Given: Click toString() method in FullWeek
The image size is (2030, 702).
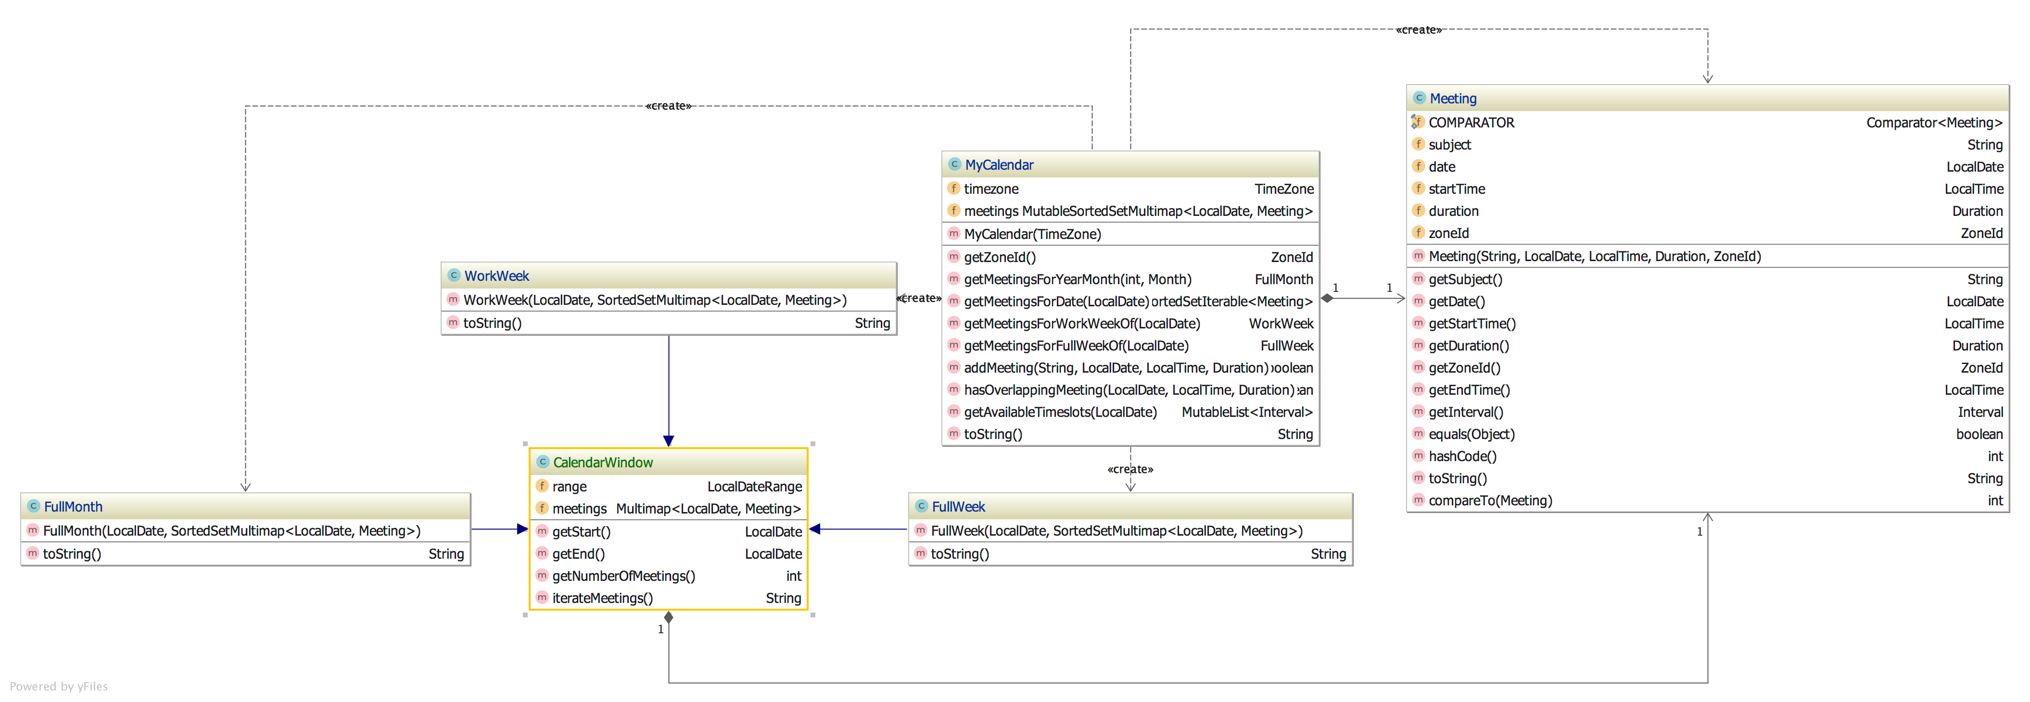Looking at the screenshot, I should (x=1130, y=554).
